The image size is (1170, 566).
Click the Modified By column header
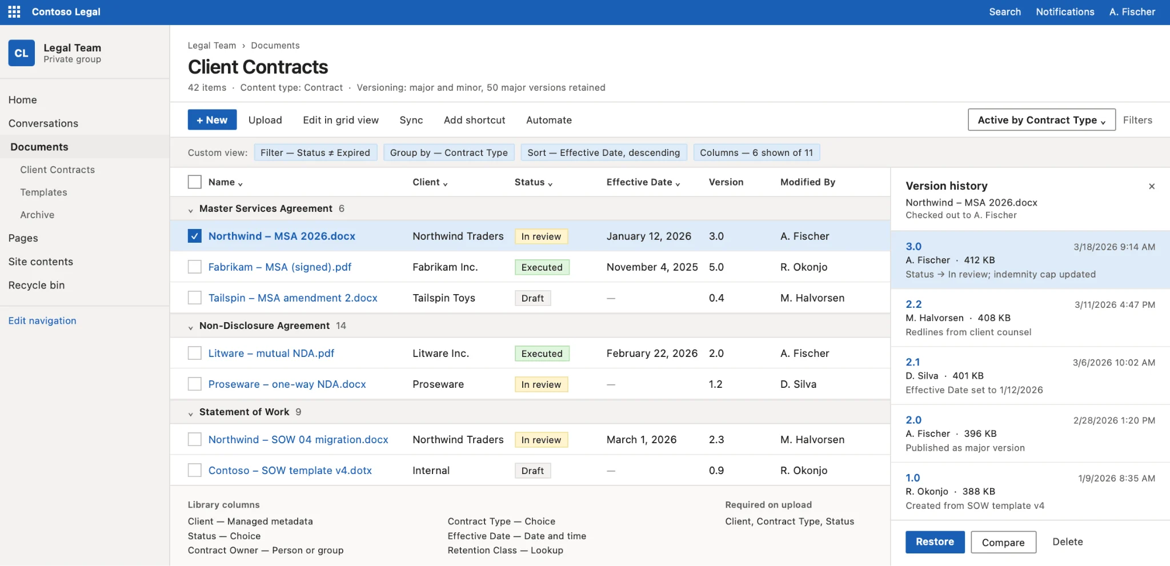[x=808, y=182]
